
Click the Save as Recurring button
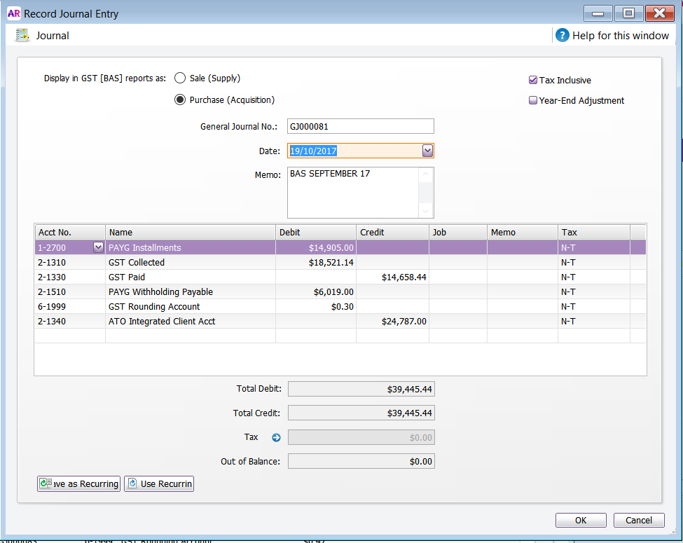[x=78, y=483]
